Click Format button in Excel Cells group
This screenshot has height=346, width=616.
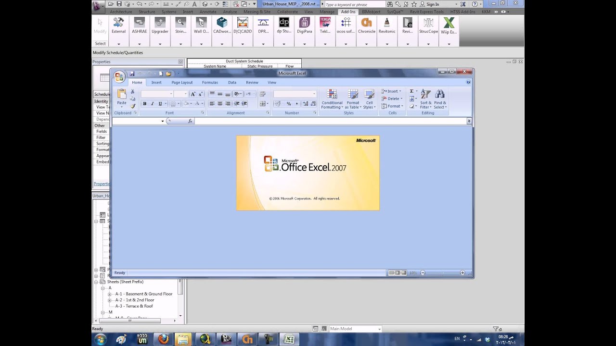pyautogui.click(x=392, y=106)
